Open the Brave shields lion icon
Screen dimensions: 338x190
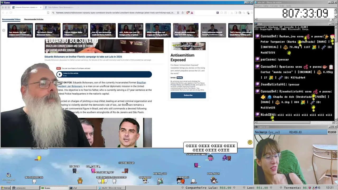point(188,13)
